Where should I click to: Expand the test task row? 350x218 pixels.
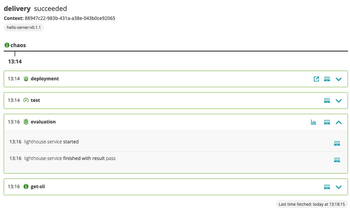tap(339, 101)
